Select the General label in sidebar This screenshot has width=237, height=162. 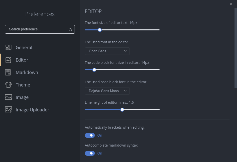pyautogui.click(x=24, y=47)
